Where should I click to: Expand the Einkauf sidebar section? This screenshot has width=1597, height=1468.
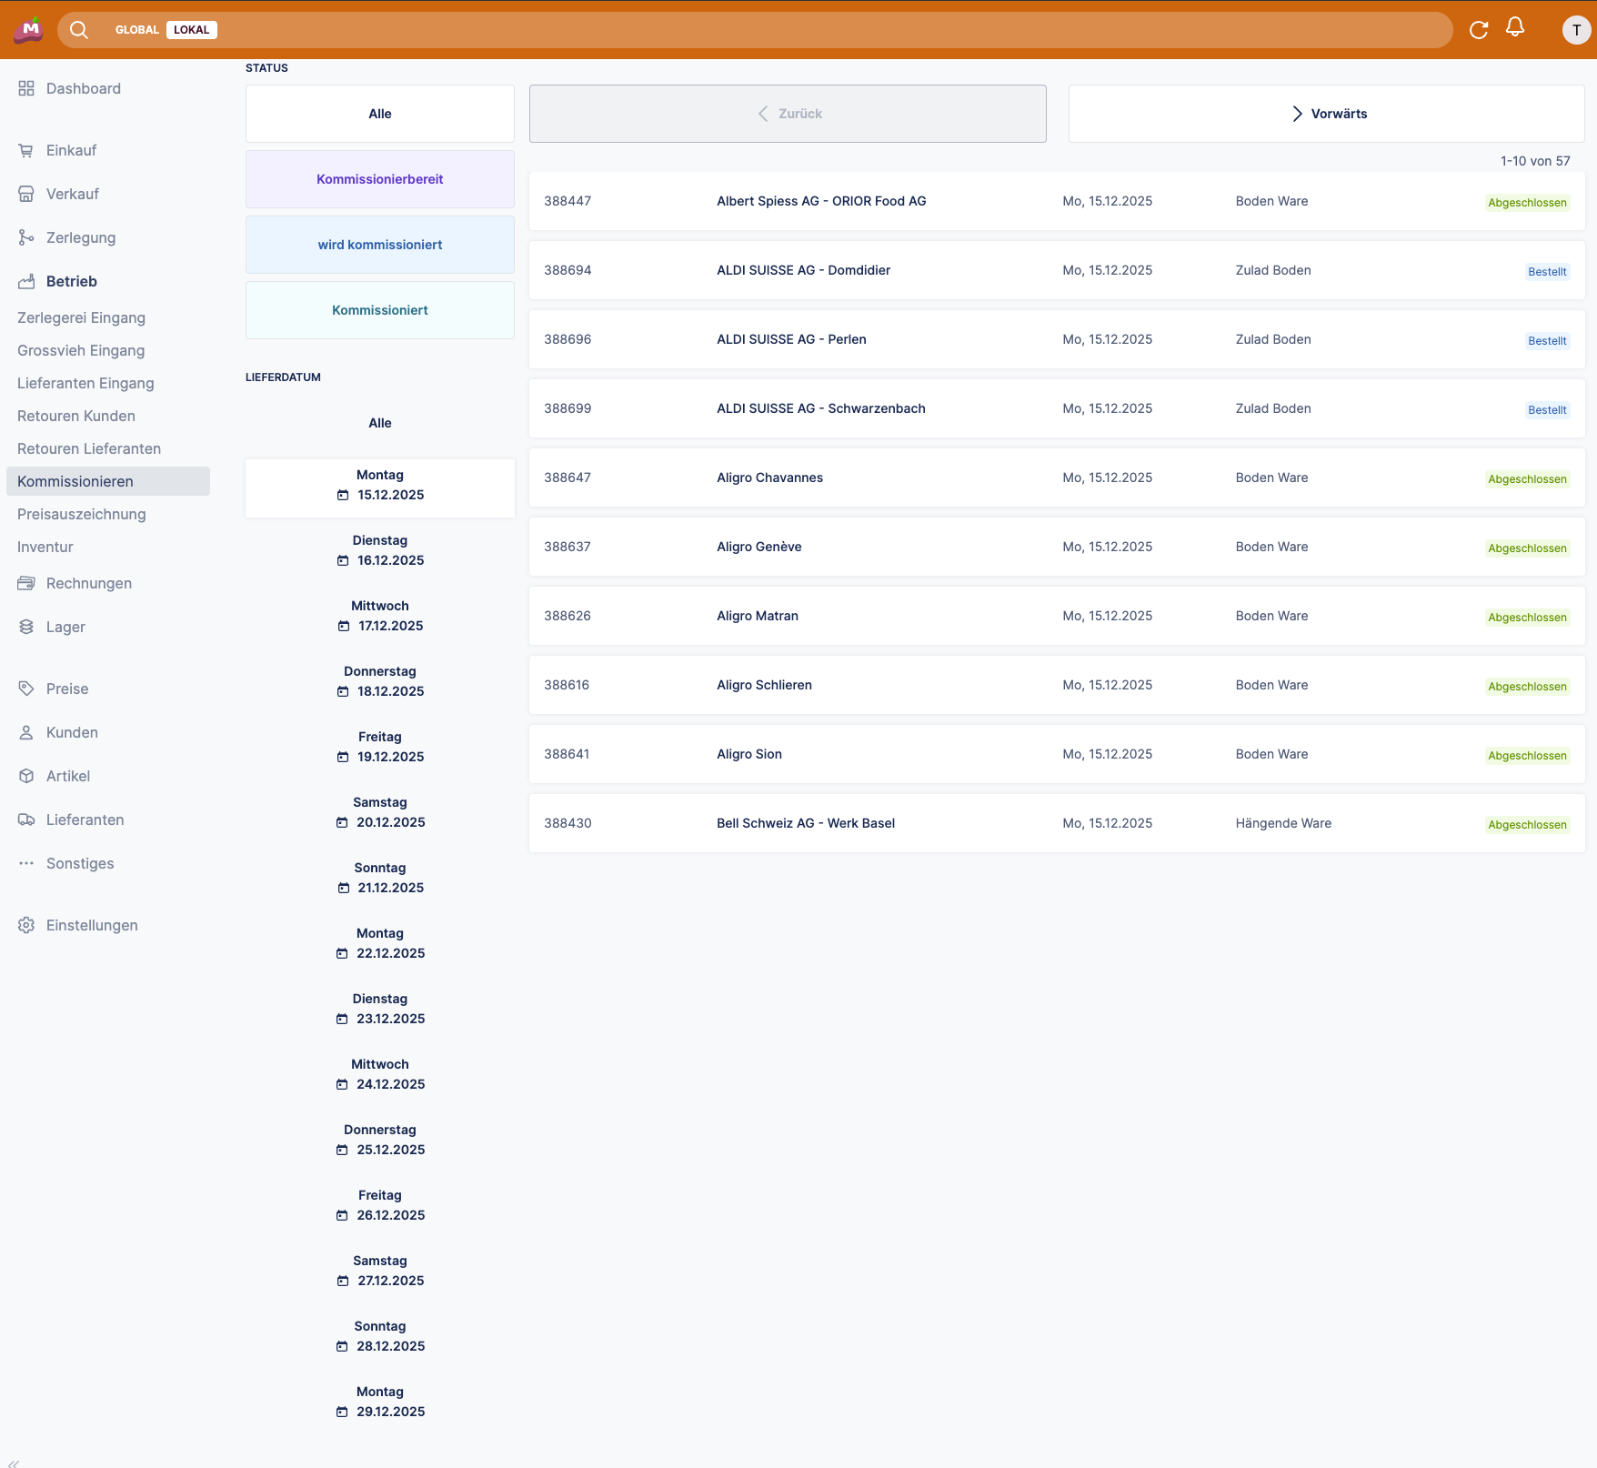71,150
